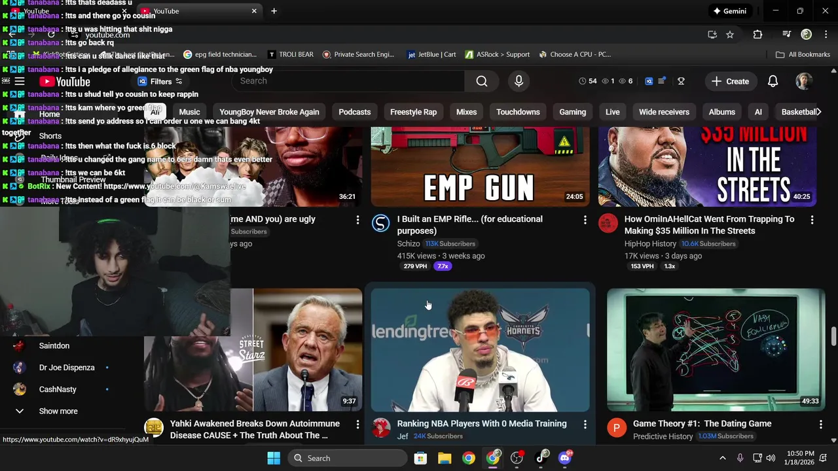Viewport: 838px width, 471px height.
Task: Open the All Bookmarks folder
Action: tap(803, 54)
